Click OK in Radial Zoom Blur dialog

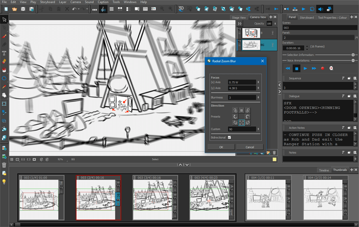221,147
